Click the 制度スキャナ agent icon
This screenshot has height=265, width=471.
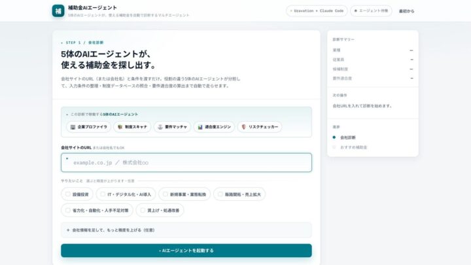(x=120, y=127)
